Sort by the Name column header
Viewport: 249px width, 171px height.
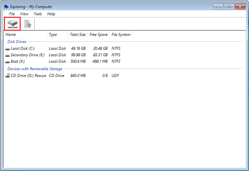click(25, 35)
